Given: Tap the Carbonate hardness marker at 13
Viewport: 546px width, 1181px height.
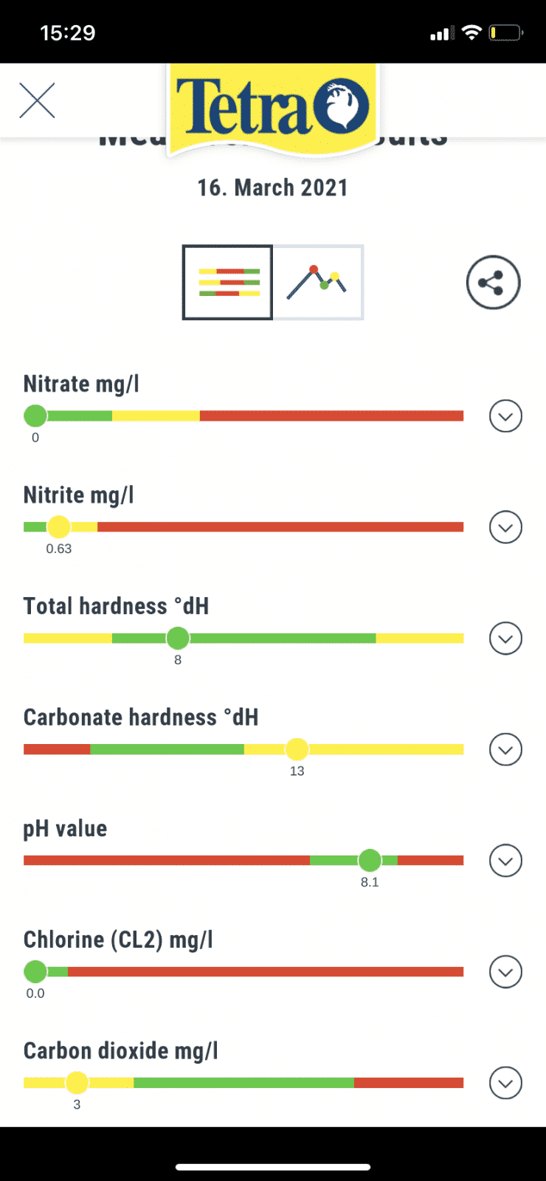Looking at the screenshot, I should [297, 749].
